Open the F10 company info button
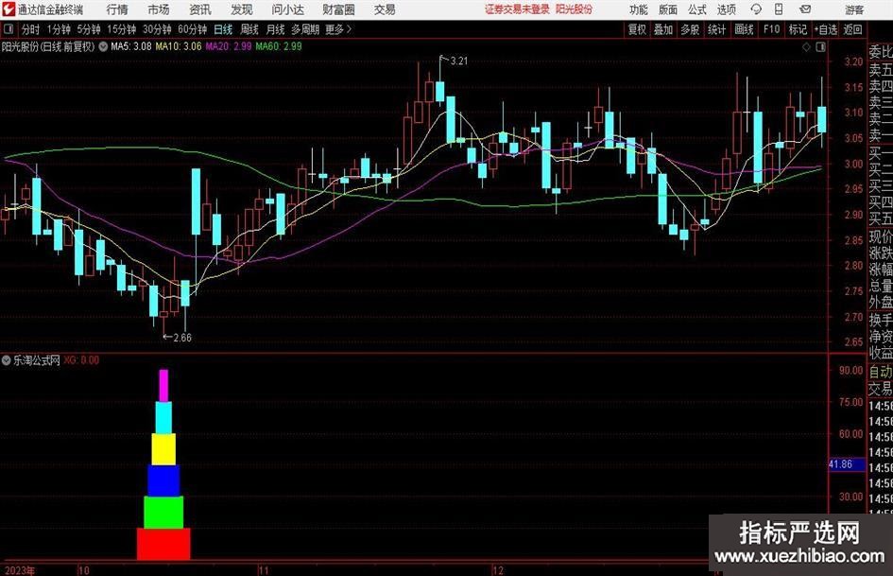Image resolution: width=893 pixels, height=576 pixels. 771,29
